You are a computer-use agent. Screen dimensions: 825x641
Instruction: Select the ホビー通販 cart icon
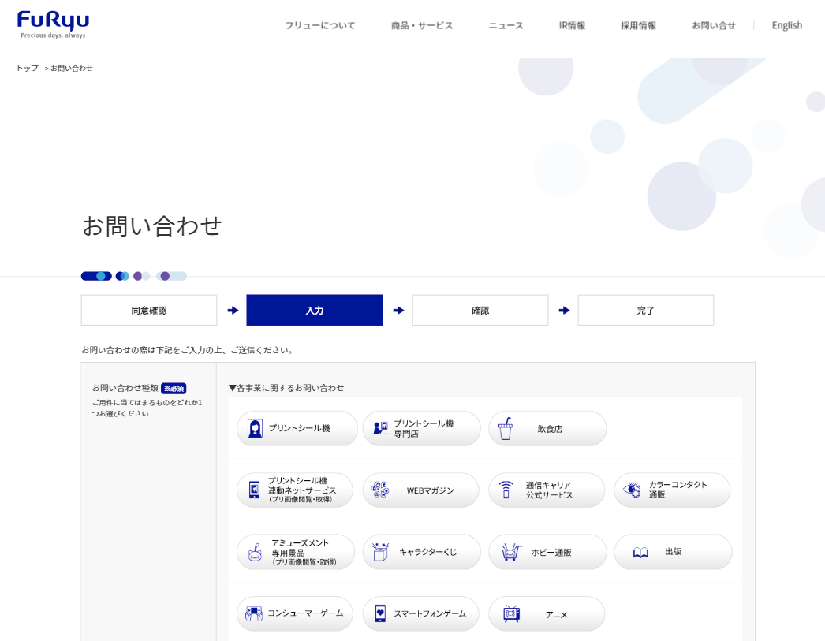coord(511,552)
